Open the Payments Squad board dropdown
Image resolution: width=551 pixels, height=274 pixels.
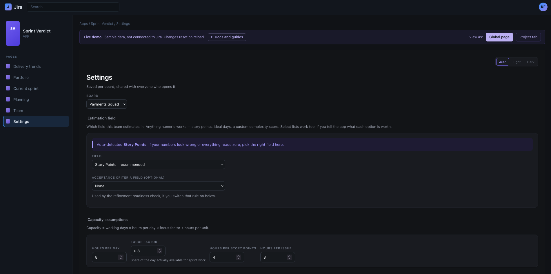click(x=107, y=104)
